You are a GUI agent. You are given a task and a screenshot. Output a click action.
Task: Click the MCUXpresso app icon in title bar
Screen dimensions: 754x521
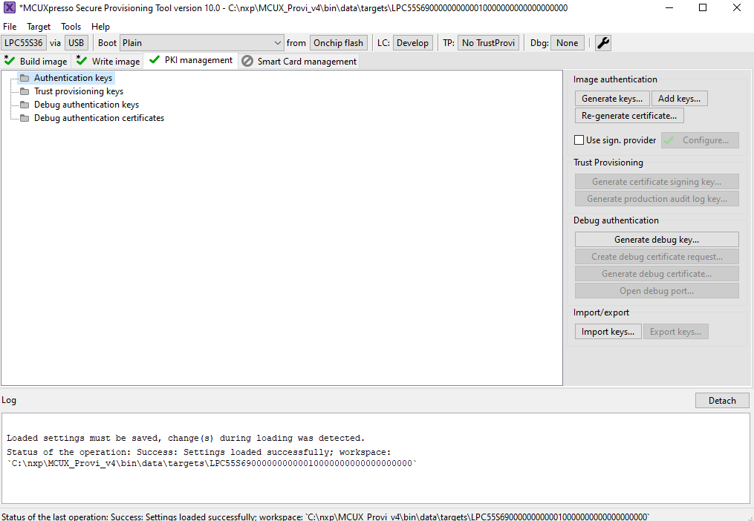click(9, 7)
